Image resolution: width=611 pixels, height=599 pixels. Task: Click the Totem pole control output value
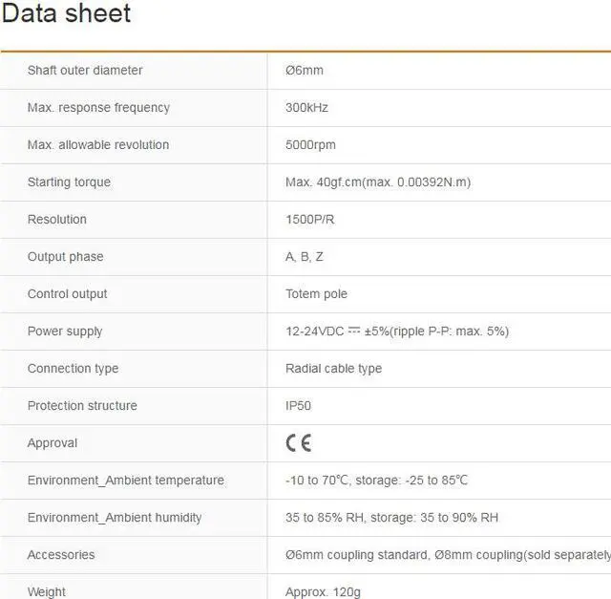coord(316,294)
